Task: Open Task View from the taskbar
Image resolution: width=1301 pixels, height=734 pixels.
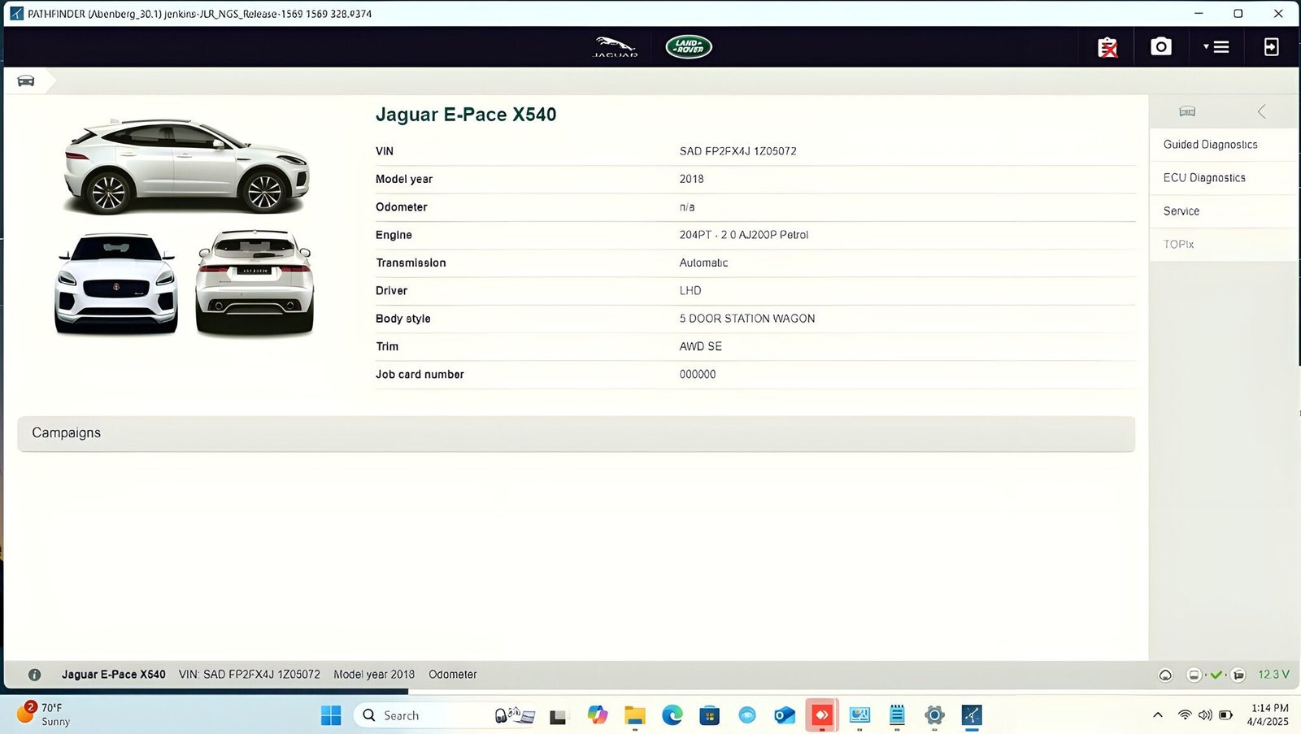Action: click(x=558, y=715)
